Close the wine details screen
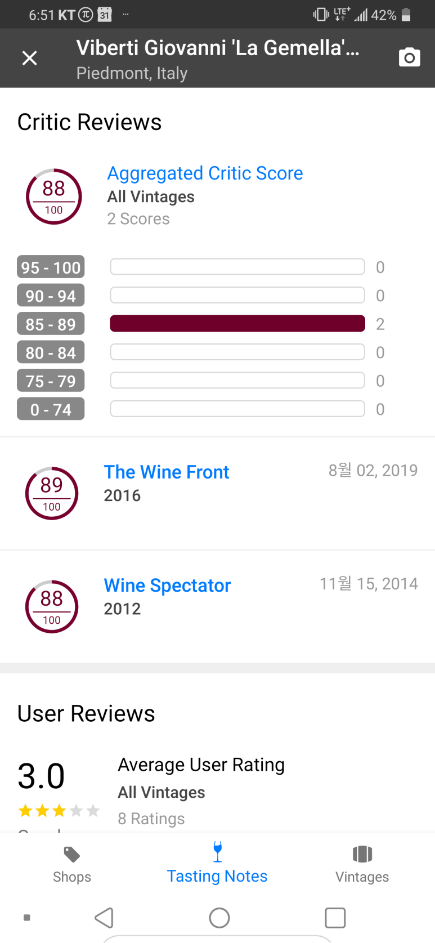 (29, 58)
